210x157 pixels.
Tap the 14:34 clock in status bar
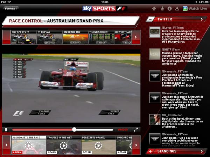[x=105, y=2]
